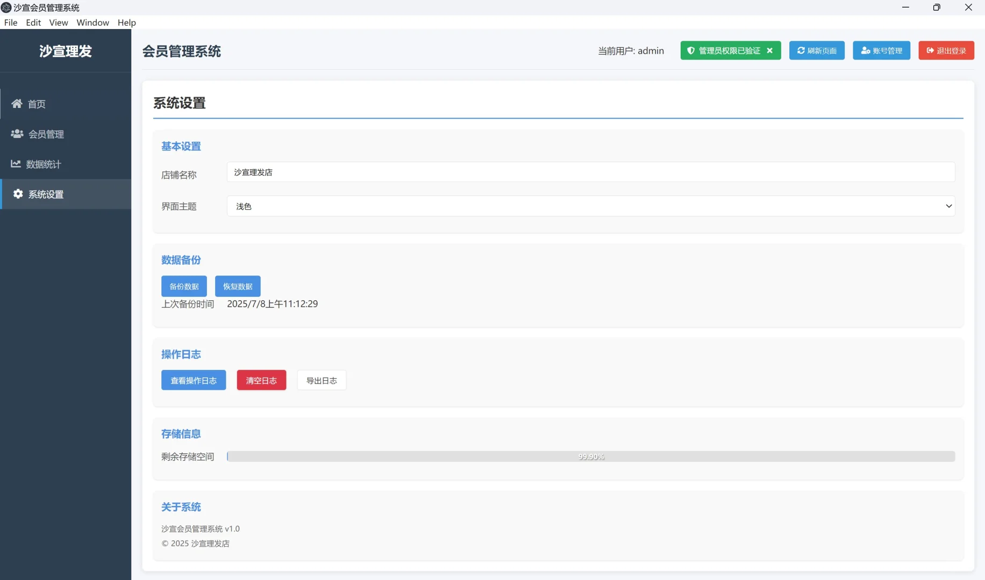The height and width of the screenshot is (580, 985).
Task: Click the app logo icon in title bar
Action: point(6,8)
